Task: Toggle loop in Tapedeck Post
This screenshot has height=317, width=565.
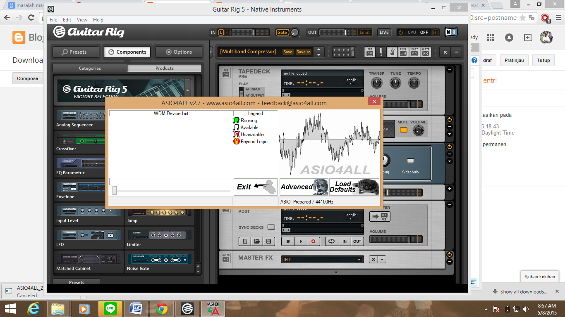Action: pos(331,241)
